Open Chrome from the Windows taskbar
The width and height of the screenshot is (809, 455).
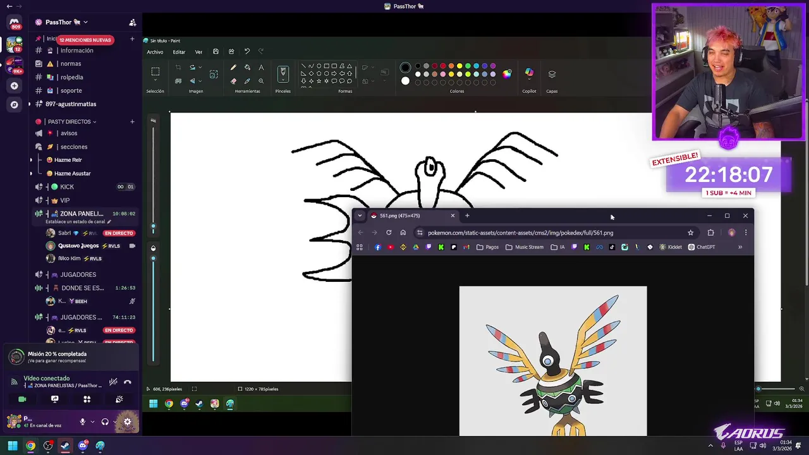coord(30,446)
